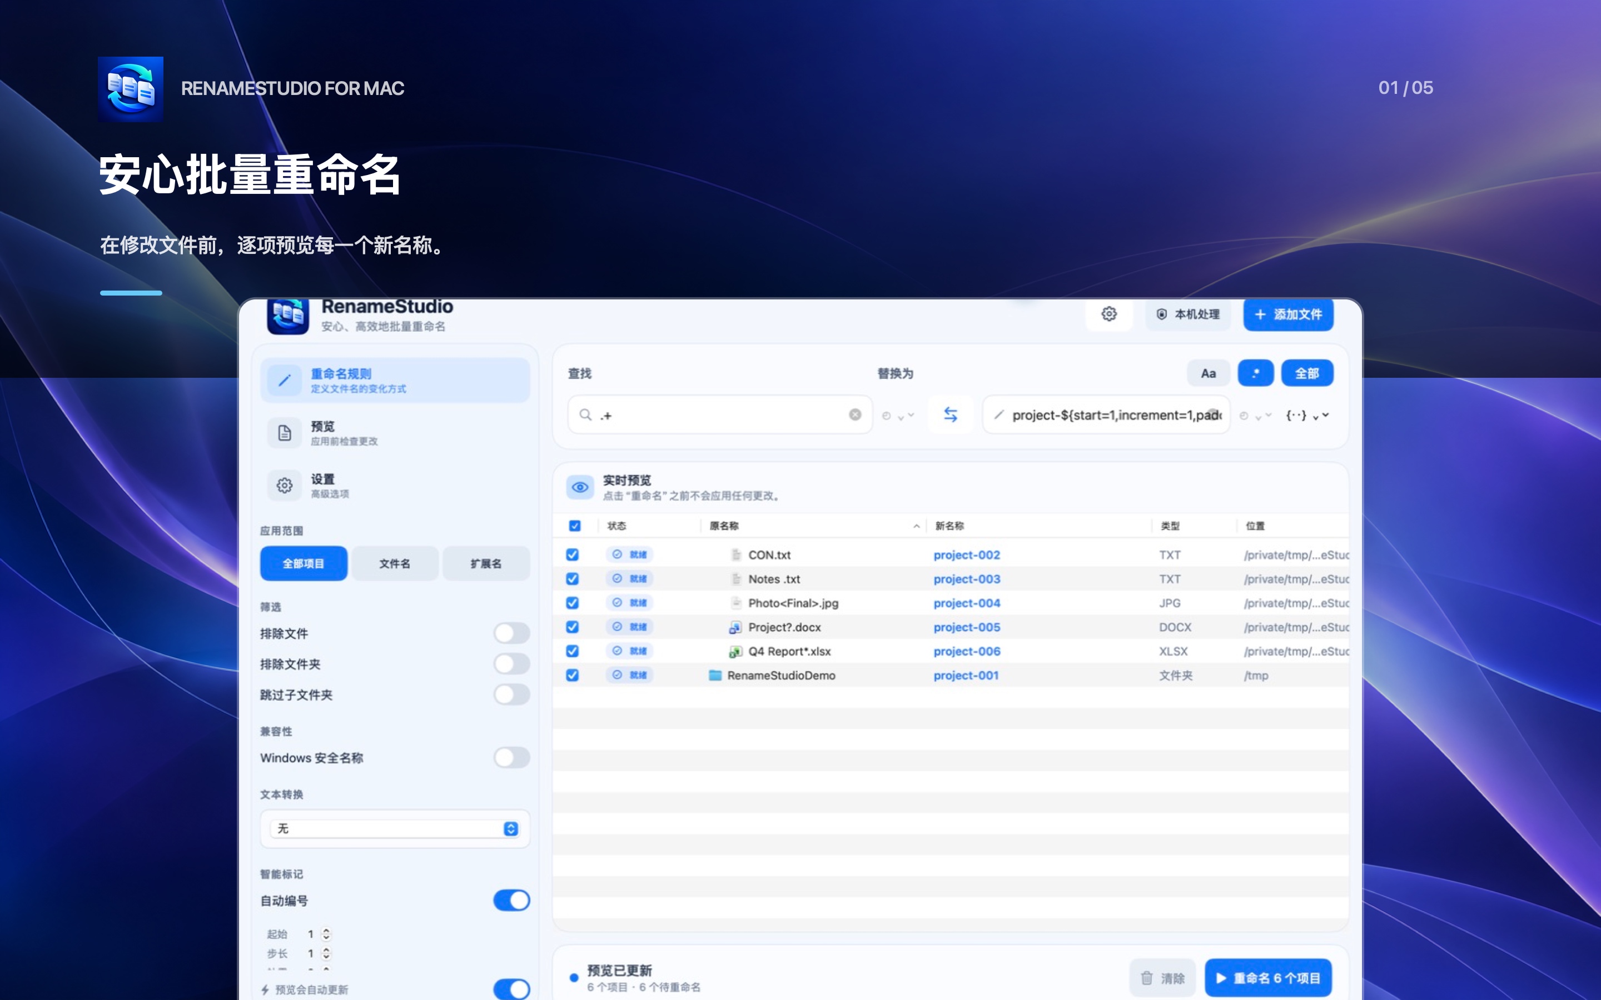Uncheck the Photo<Final>.jpg row checkbox
Image resolution: width=1601 pixels, height=1000 pixels.
(572, 603)
